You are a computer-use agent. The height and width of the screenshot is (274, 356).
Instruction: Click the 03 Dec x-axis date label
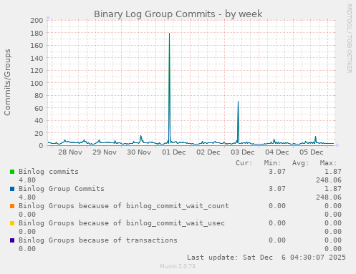point(243,152)
